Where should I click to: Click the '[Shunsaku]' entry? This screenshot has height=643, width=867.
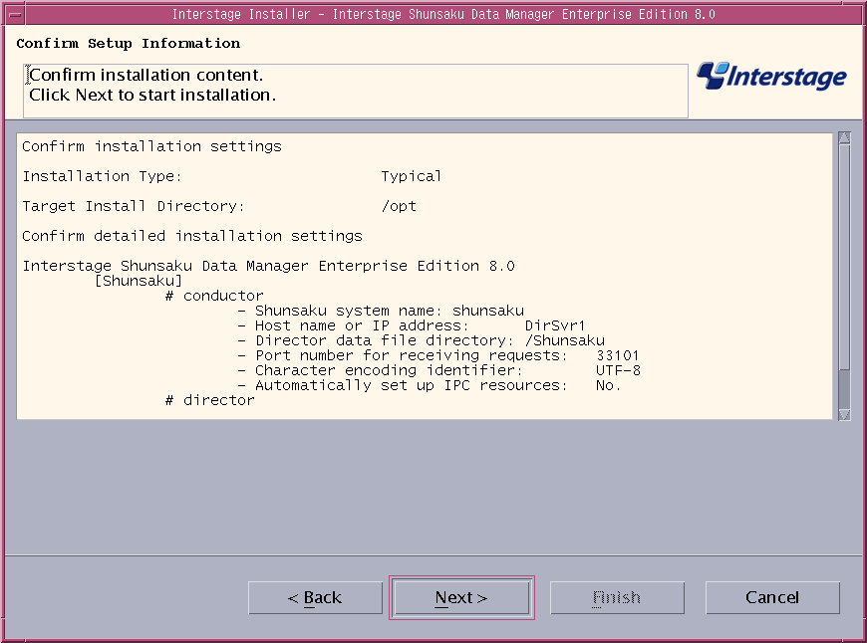(x=139, y=281)
